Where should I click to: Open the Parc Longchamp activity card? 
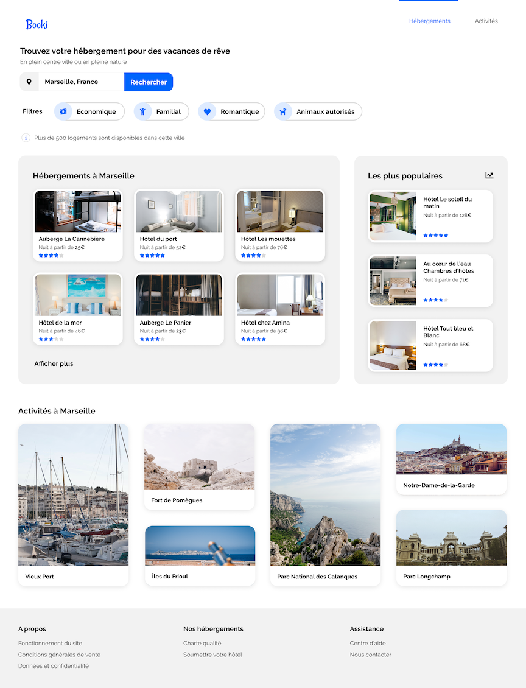click(451, 547)
